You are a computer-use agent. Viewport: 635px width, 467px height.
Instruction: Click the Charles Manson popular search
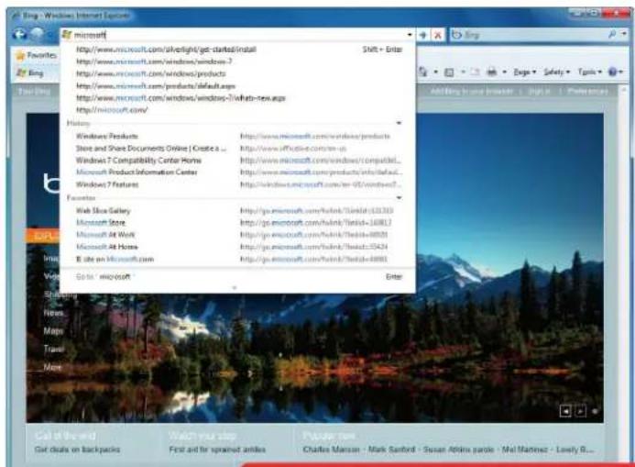click(332, 450)
